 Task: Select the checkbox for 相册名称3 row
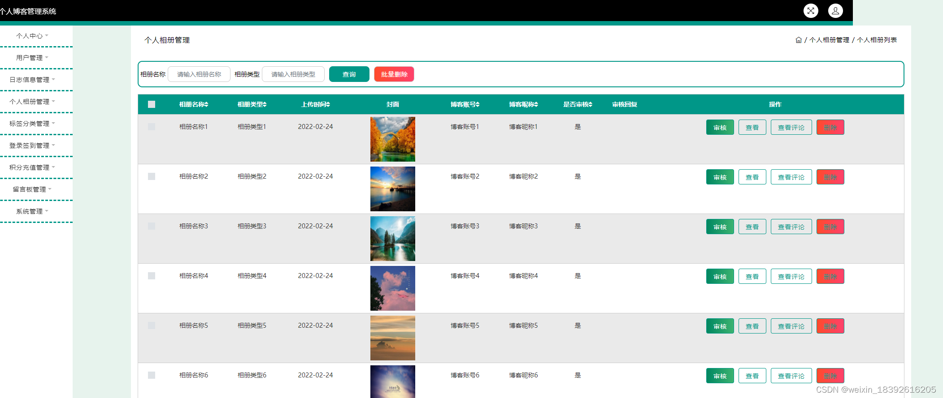(152, 226)
